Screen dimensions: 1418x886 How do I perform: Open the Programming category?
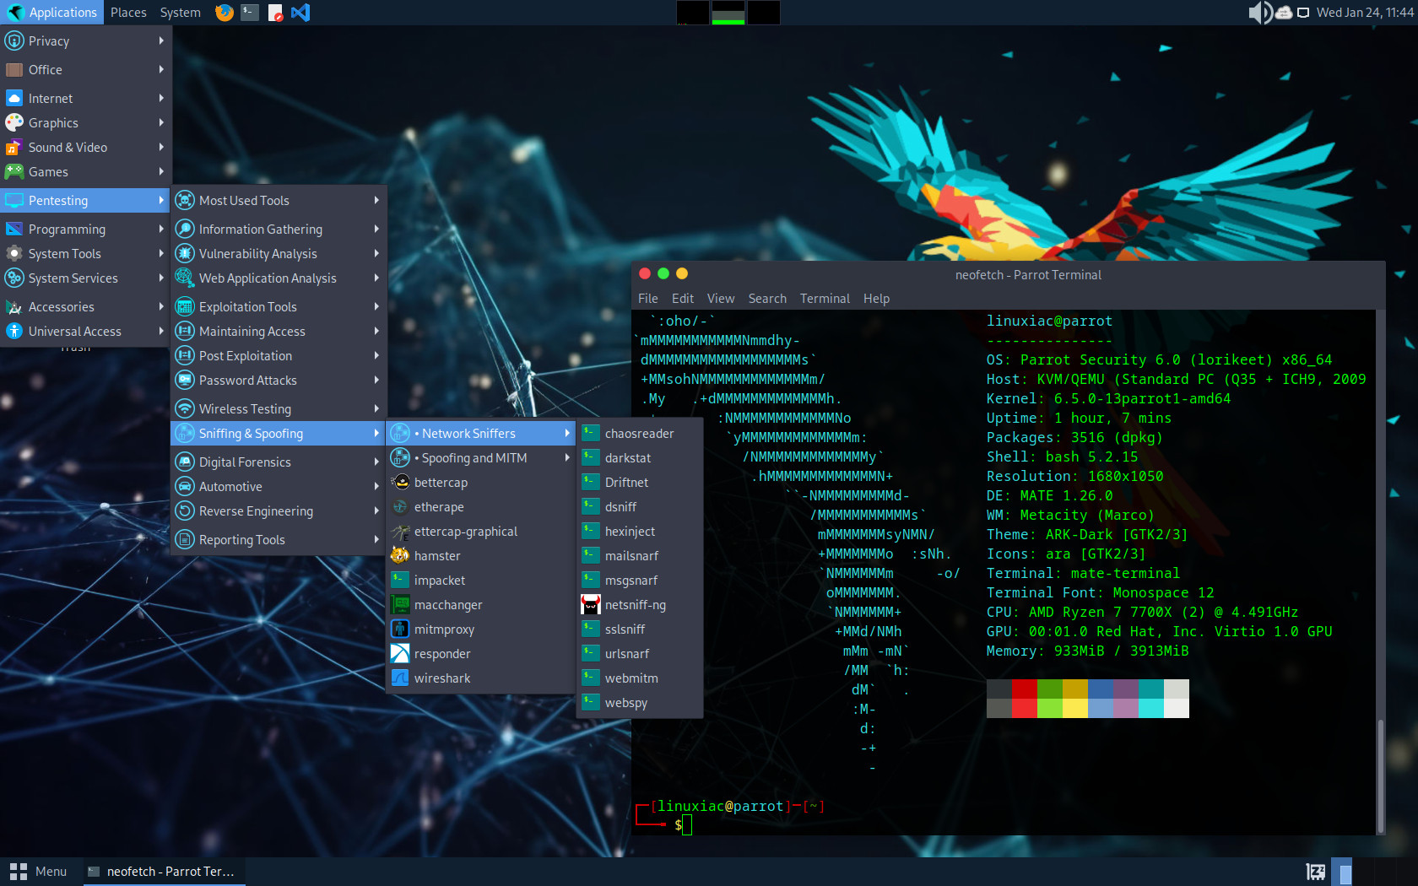pyautogui.click(x=85, y=230)
